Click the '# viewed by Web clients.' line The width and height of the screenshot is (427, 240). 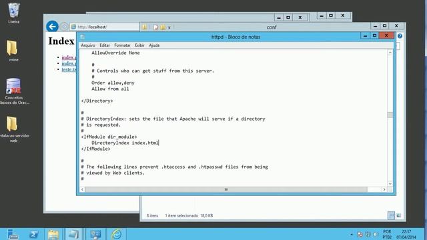113,173
